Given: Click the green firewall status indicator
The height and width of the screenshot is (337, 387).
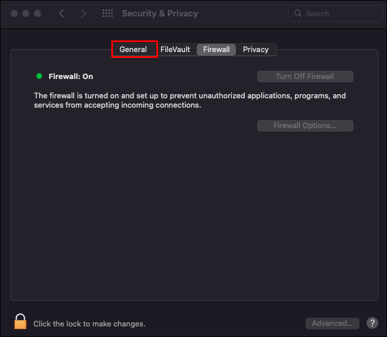Looking at the screenshot, I should click(39, 76).
